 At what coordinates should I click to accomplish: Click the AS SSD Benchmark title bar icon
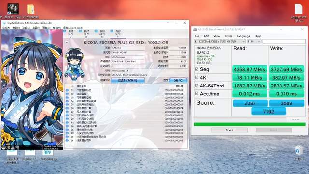195,29
